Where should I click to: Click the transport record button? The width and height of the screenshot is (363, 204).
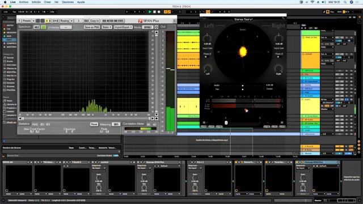[159, 12]
